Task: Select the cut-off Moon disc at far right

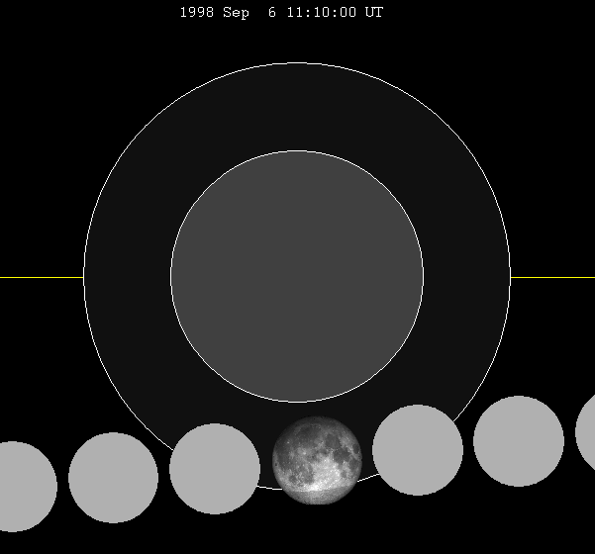Action: pyautogui.click(x=586, y=432)
